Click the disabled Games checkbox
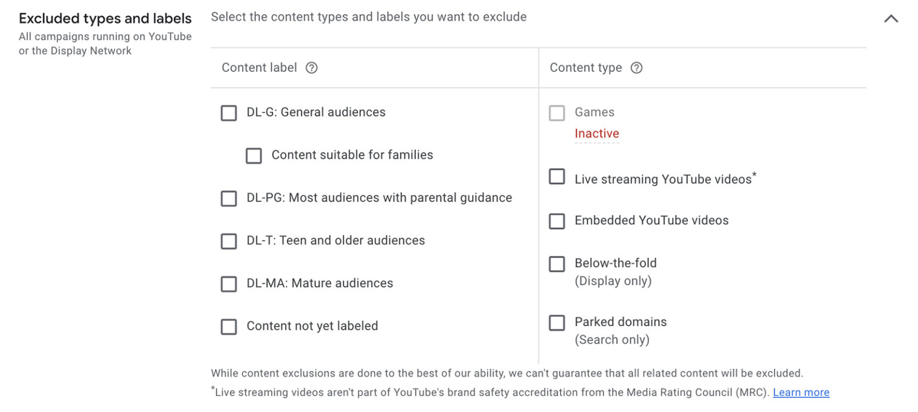The height and width of the screenshot is (412, 918). pos(556,112)
